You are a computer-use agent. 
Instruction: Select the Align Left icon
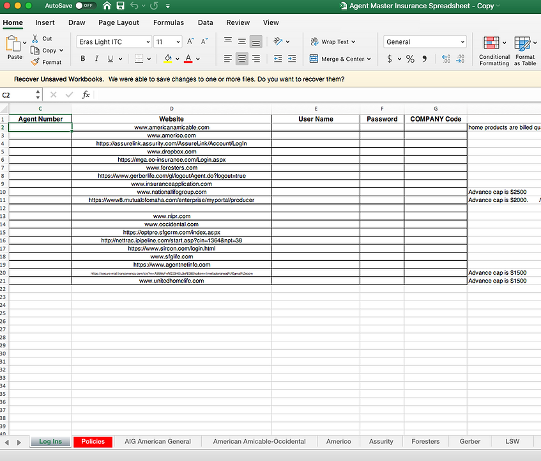pos(228,59)
